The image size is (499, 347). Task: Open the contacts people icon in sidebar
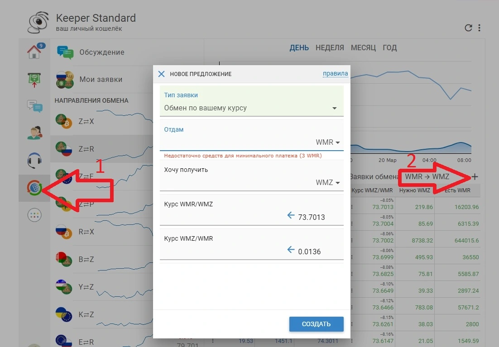[34, 133]
